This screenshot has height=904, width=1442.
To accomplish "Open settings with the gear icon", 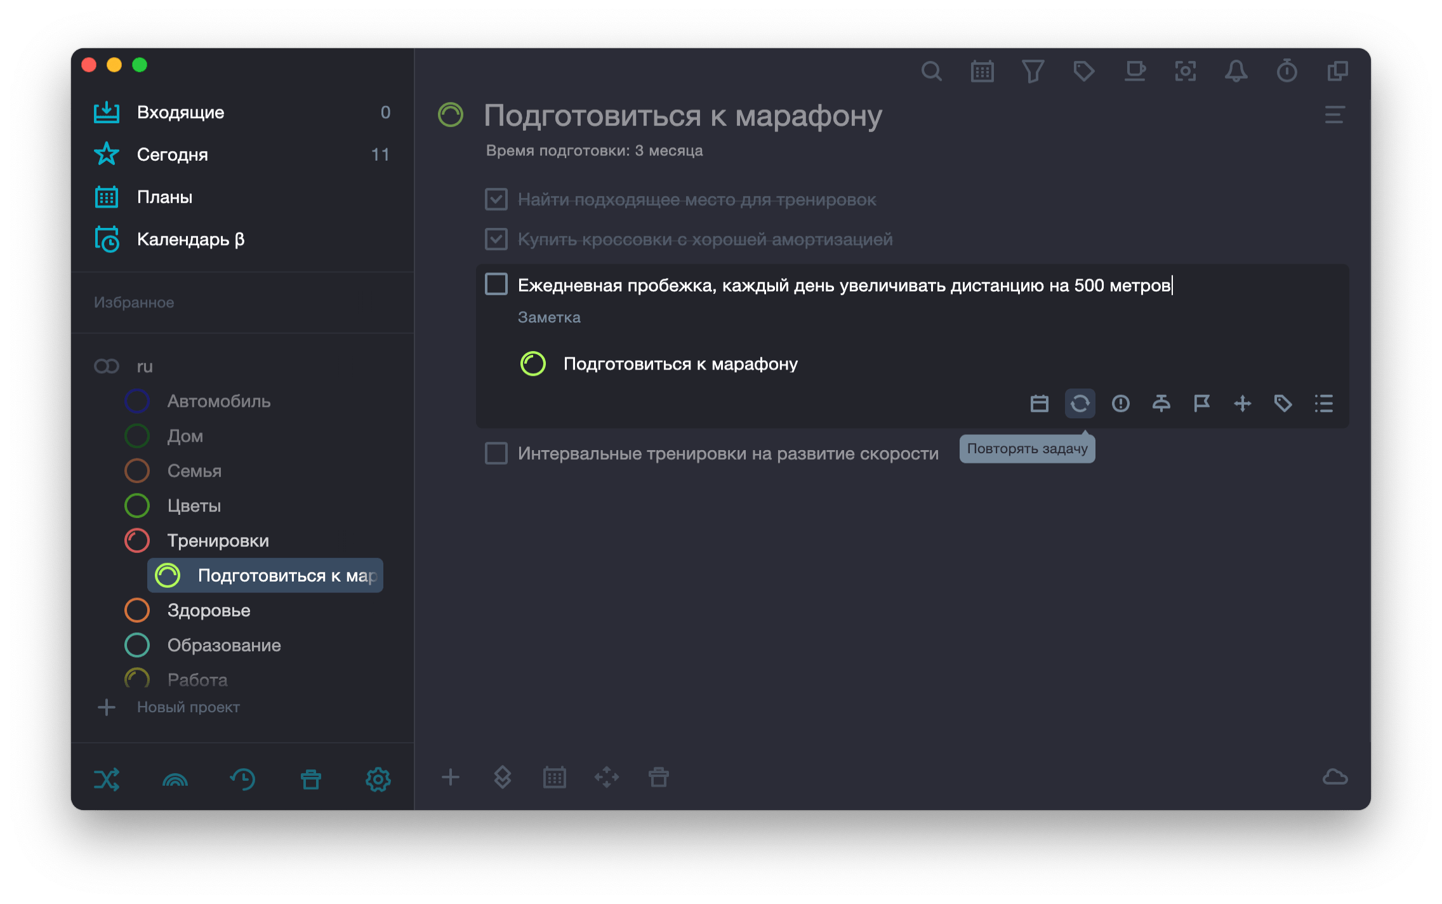I will click(378, 779).
